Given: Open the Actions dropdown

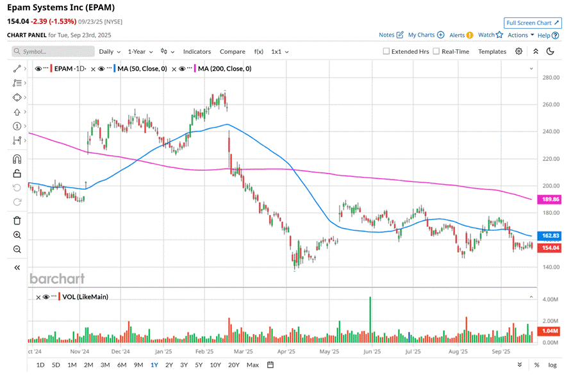Looking at the screenshot, I should [521, 35].
